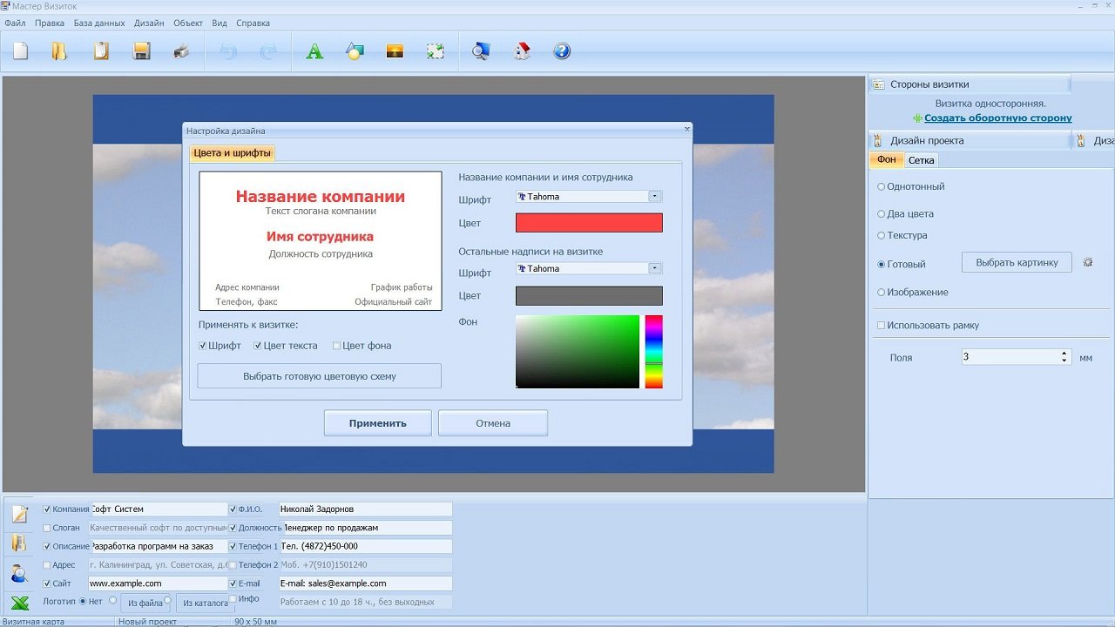Click the gear icon beside Выбрать картинку

click(x=1087, y=262)
